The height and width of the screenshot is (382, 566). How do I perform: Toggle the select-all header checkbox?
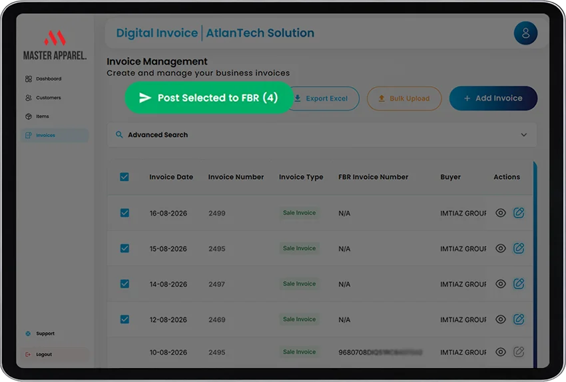(x=125, y=177)
